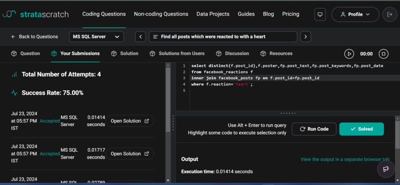
Task: Open the first Accepted submission's solution
Action: (130, 121)
